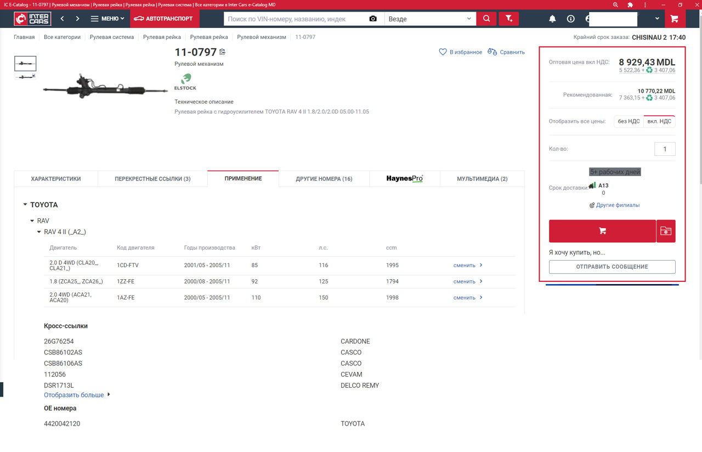Expand Отобразить больше cross-references

click(x=77, y=395)
